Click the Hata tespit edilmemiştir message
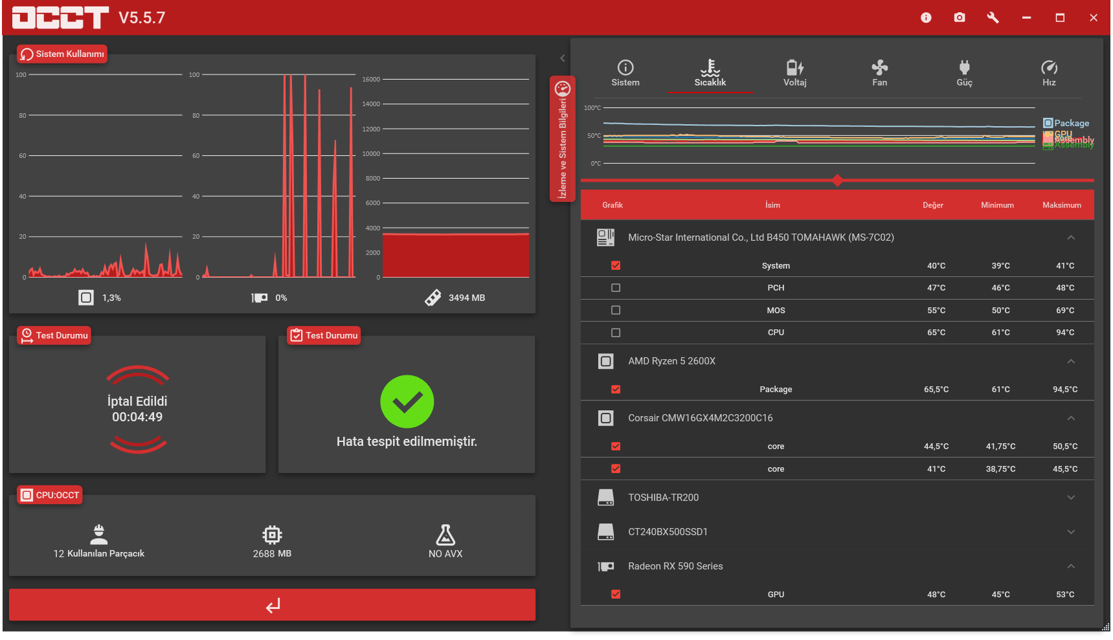 (407, 441)
